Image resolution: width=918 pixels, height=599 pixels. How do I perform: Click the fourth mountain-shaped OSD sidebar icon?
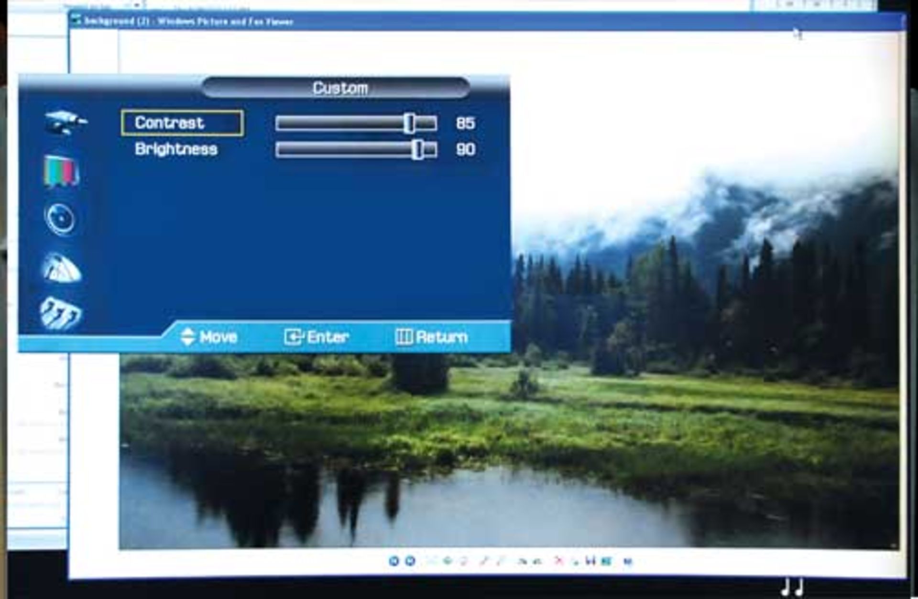point(61,269)
